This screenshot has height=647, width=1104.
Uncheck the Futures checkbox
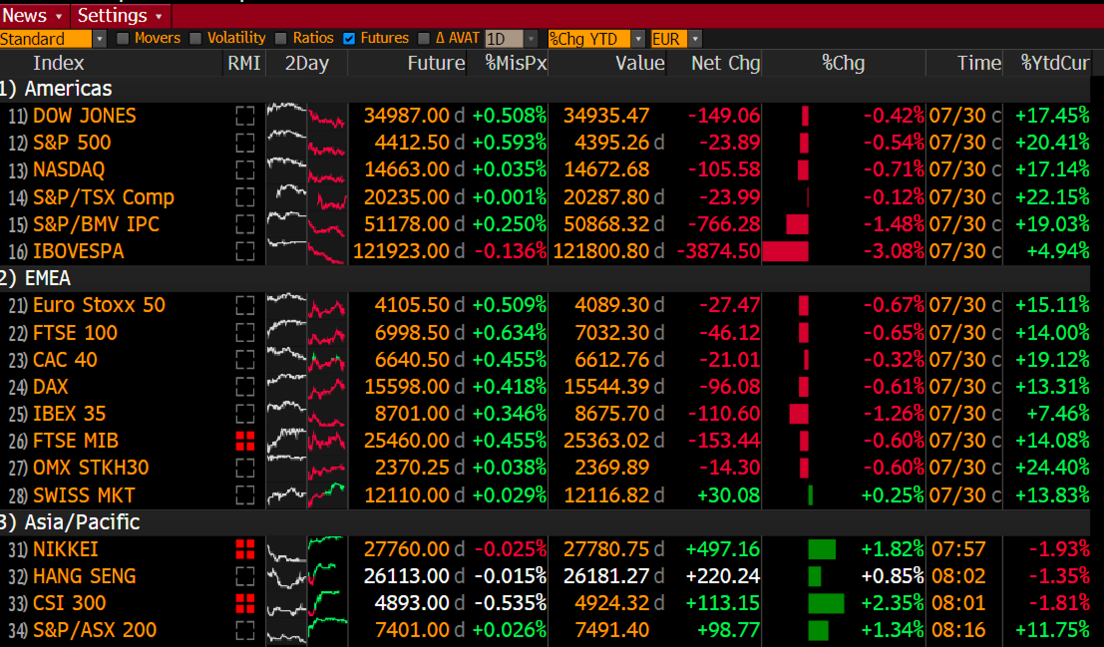(x=349, y=38)
